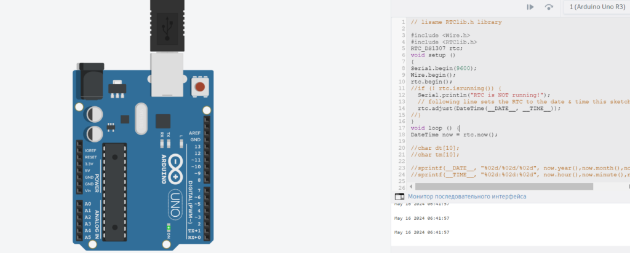
Task: Click the oval crystal oscillator component
Action: 142,119
